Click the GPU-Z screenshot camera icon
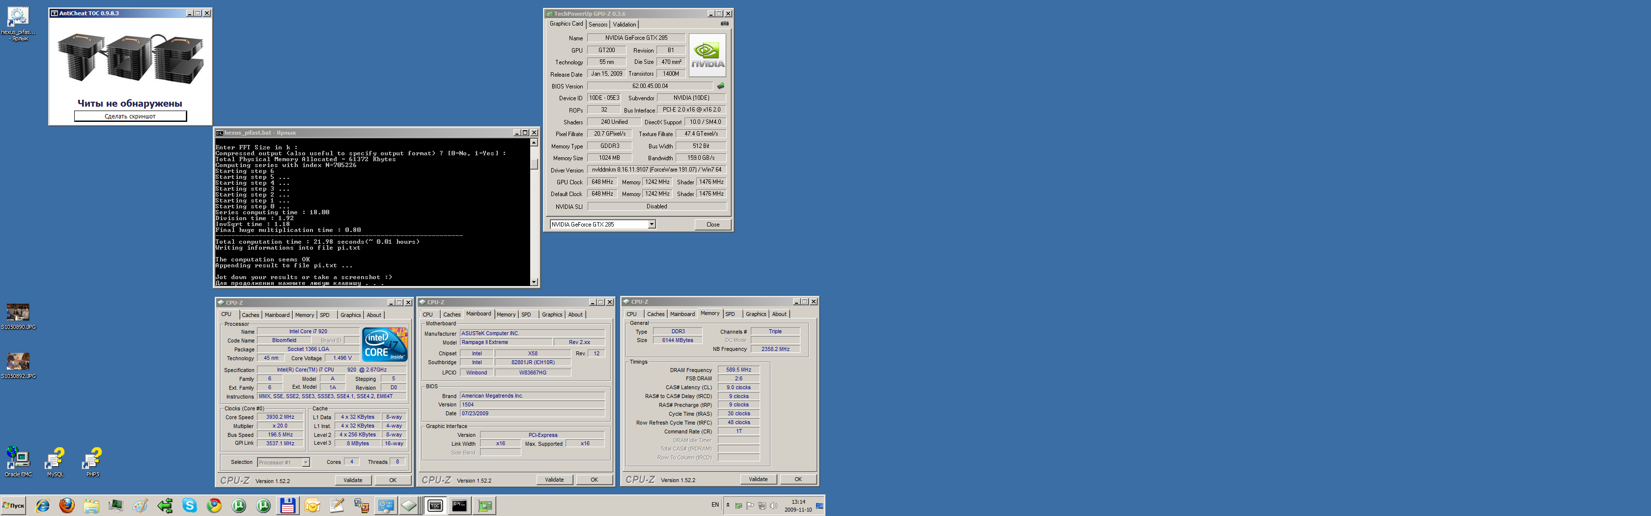This screenshot has height=516, width=1651. 724,24
